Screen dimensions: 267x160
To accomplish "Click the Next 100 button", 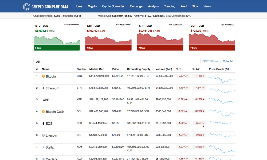I will click(210, 61).
